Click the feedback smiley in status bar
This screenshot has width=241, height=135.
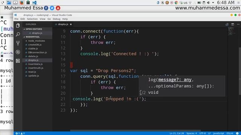237,133
